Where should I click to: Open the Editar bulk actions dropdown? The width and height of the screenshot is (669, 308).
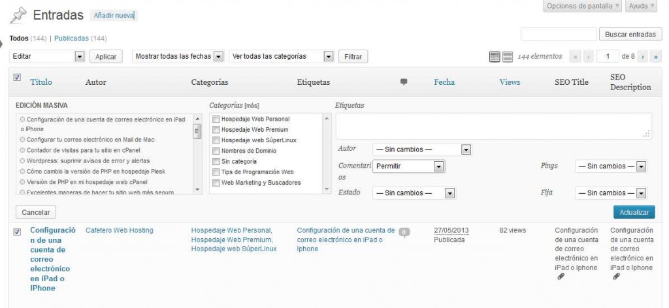[x=47, y=56]
